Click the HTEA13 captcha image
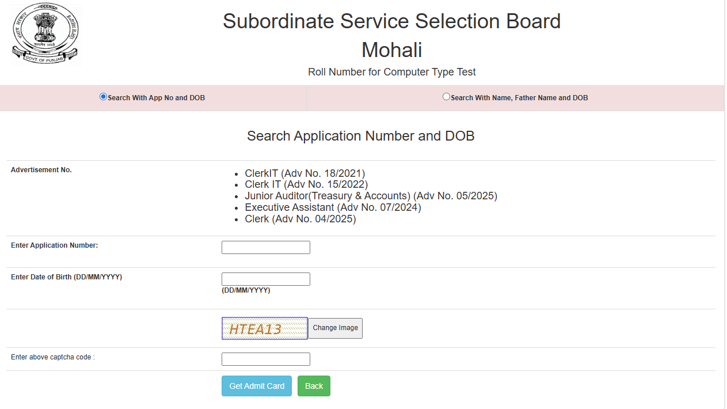Screen dimensions: 727x409 pyautogui.click(x=264, y=328)
